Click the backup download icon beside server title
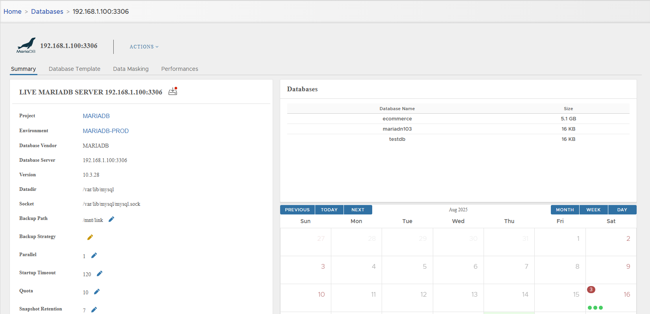 click(x=173, y=91)
